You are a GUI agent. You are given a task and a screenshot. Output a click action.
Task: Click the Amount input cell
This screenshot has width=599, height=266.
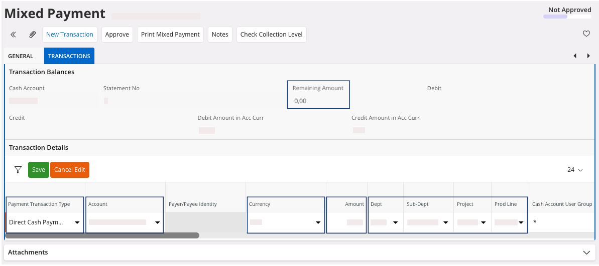[346, 222]
